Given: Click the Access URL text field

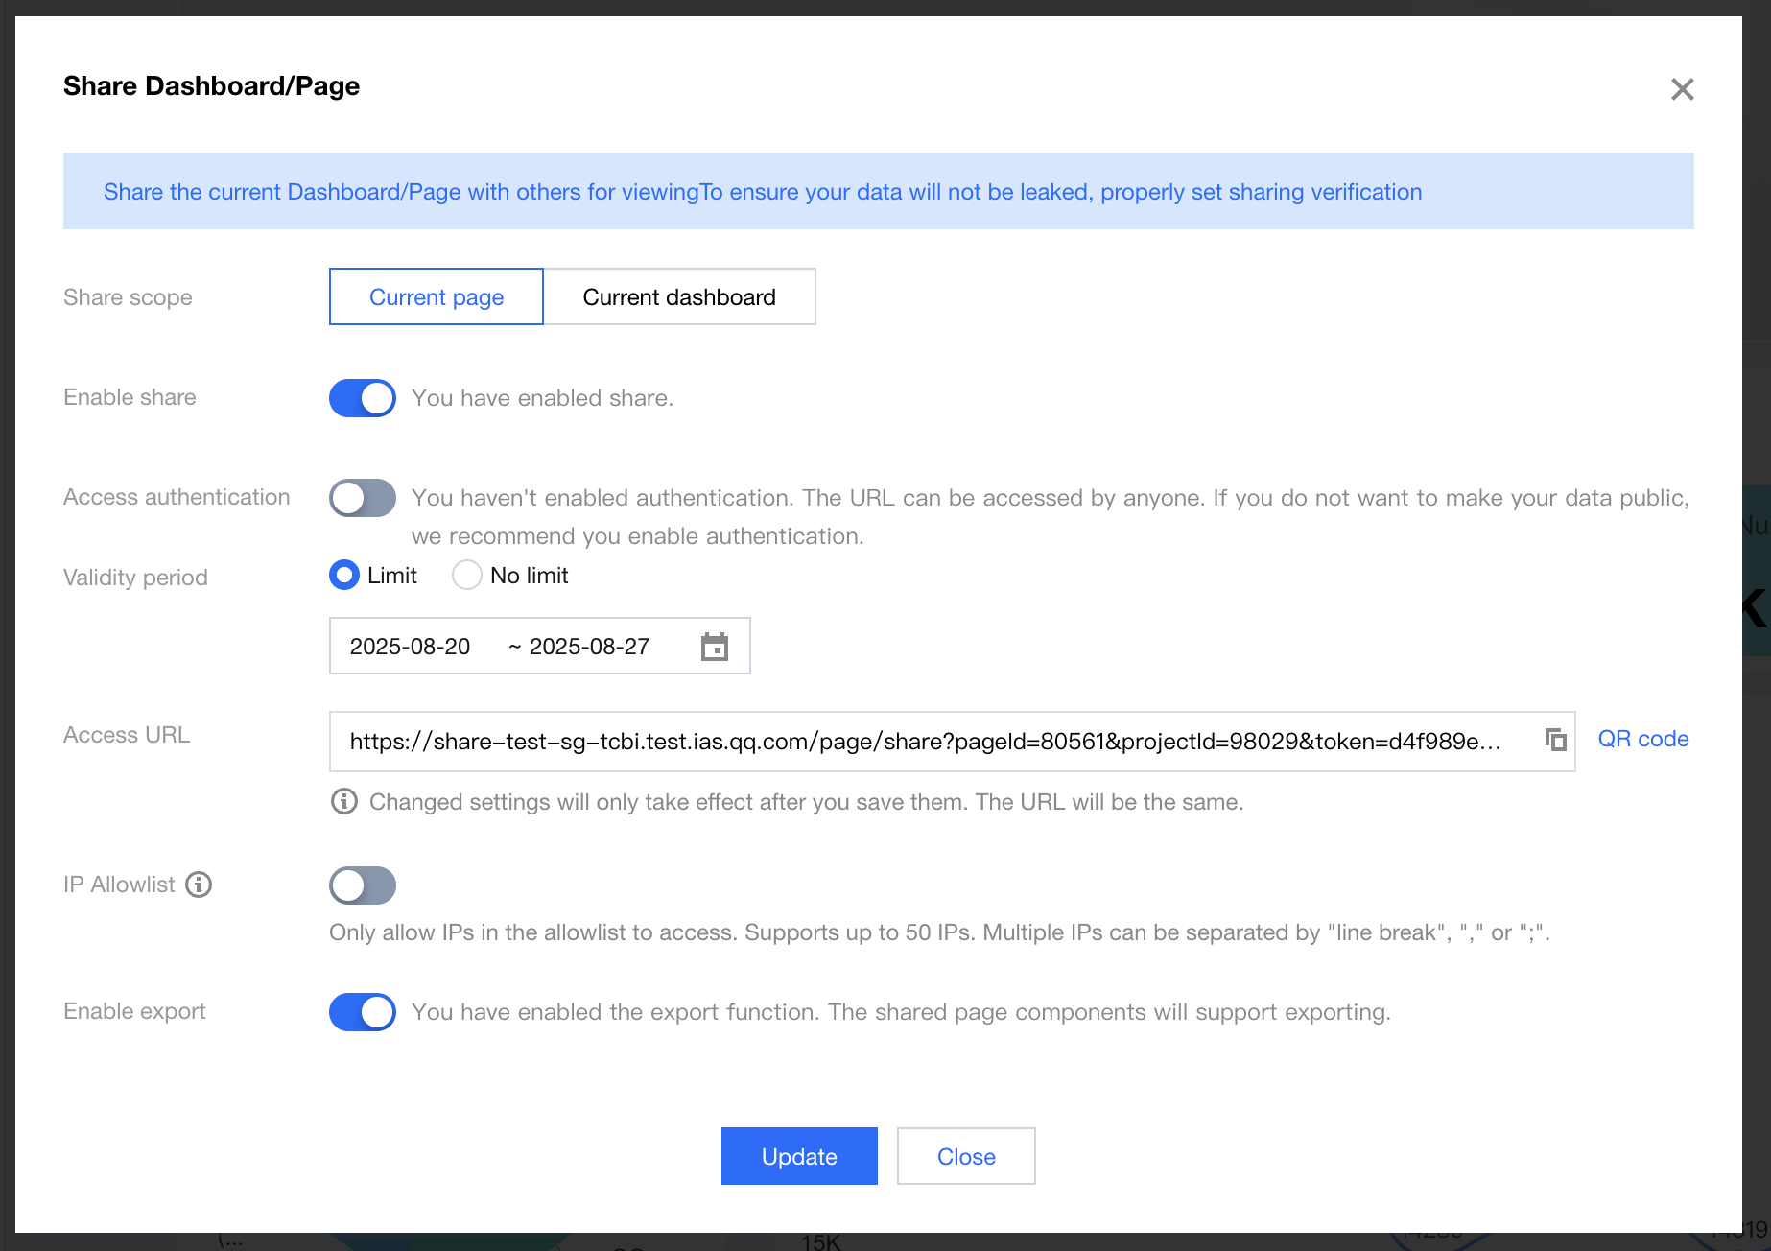Looking at the screenshot, I should [x=925, y=742].
